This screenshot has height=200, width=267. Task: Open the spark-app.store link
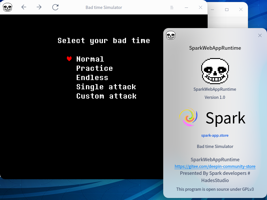[215, 135]
